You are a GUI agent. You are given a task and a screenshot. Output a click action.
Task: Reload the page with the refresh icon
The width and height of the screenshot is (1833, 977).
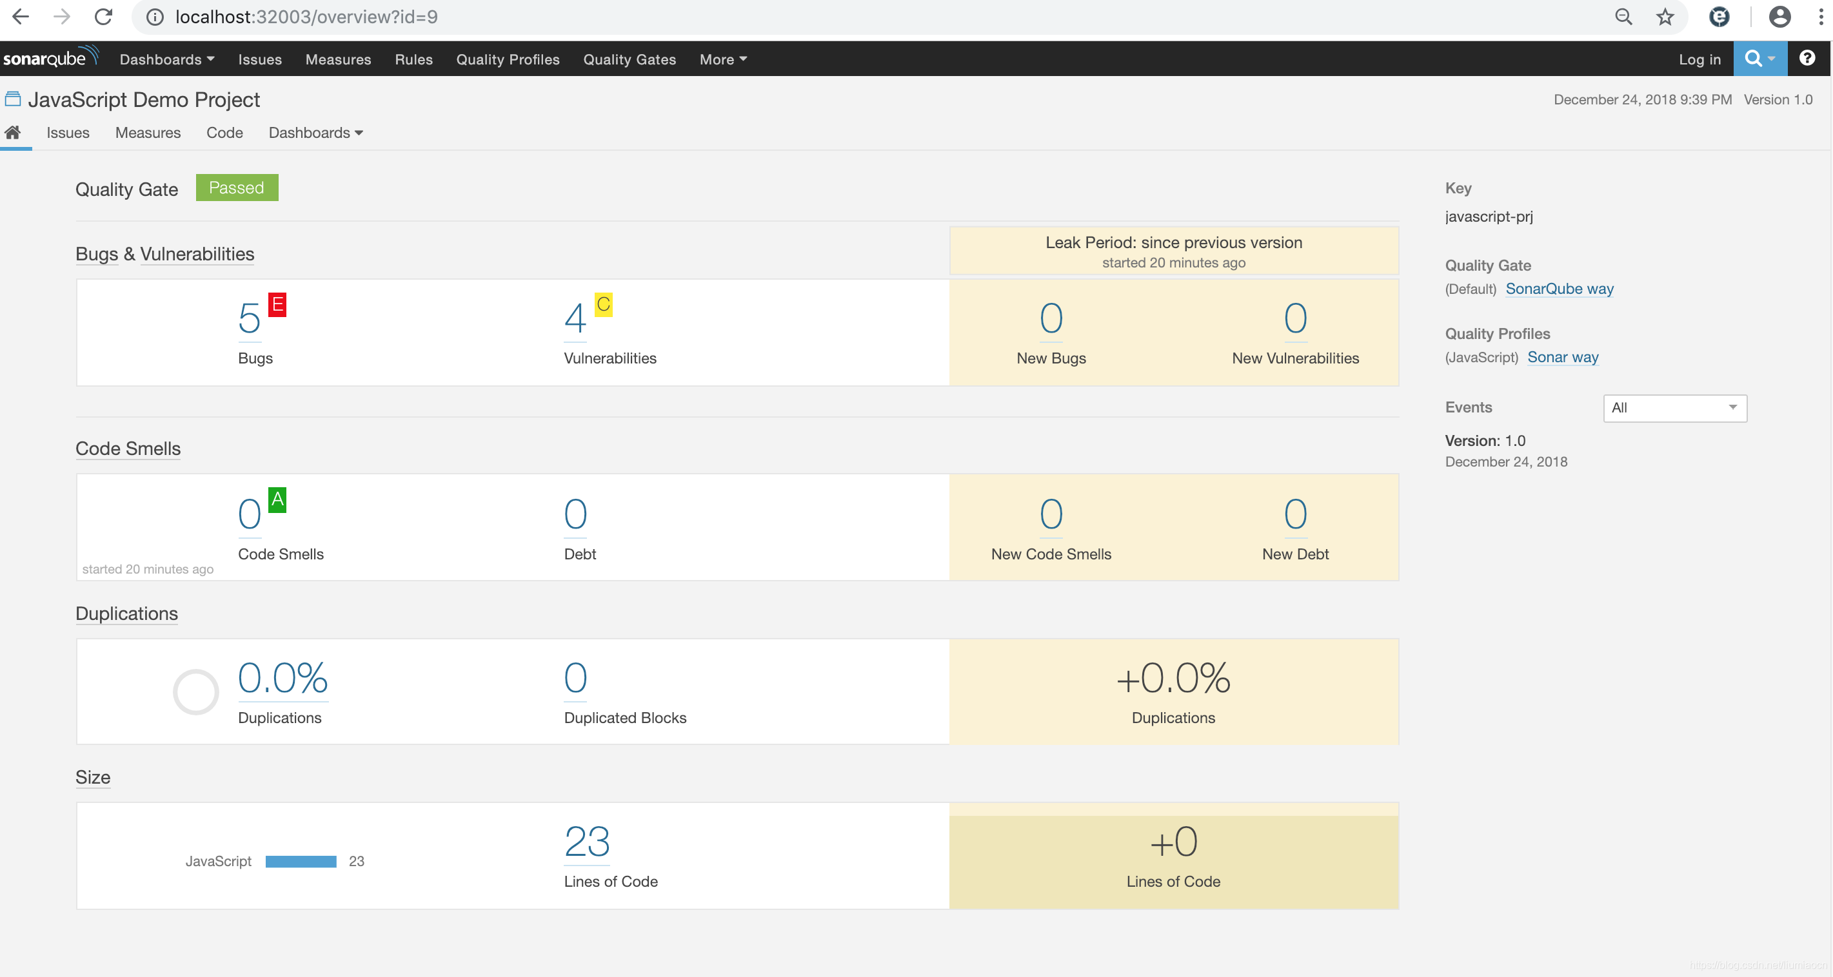[104, 16]
